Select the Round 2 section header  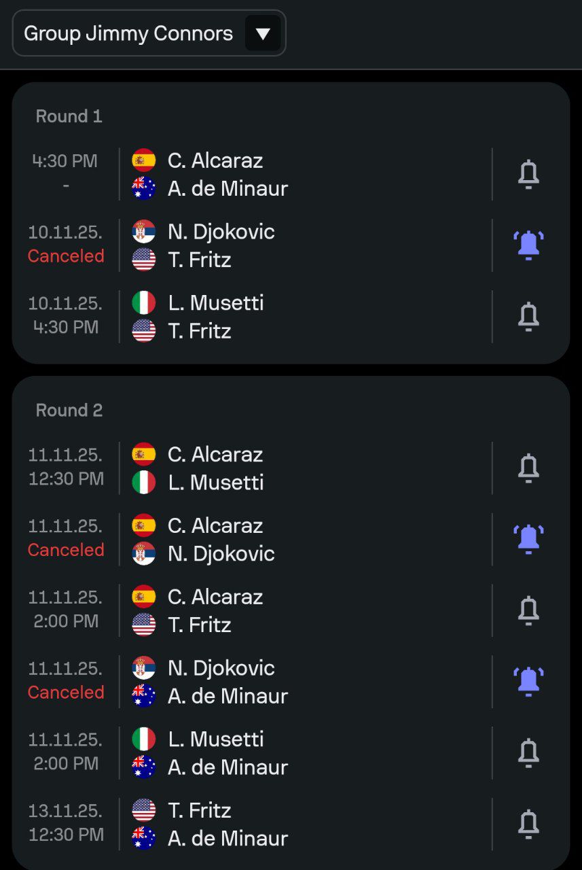point(69,410)
